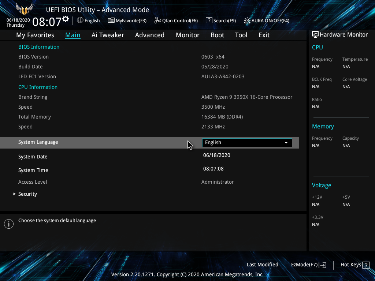Switch to the Ai Tweaker tab

click(108, 35)
